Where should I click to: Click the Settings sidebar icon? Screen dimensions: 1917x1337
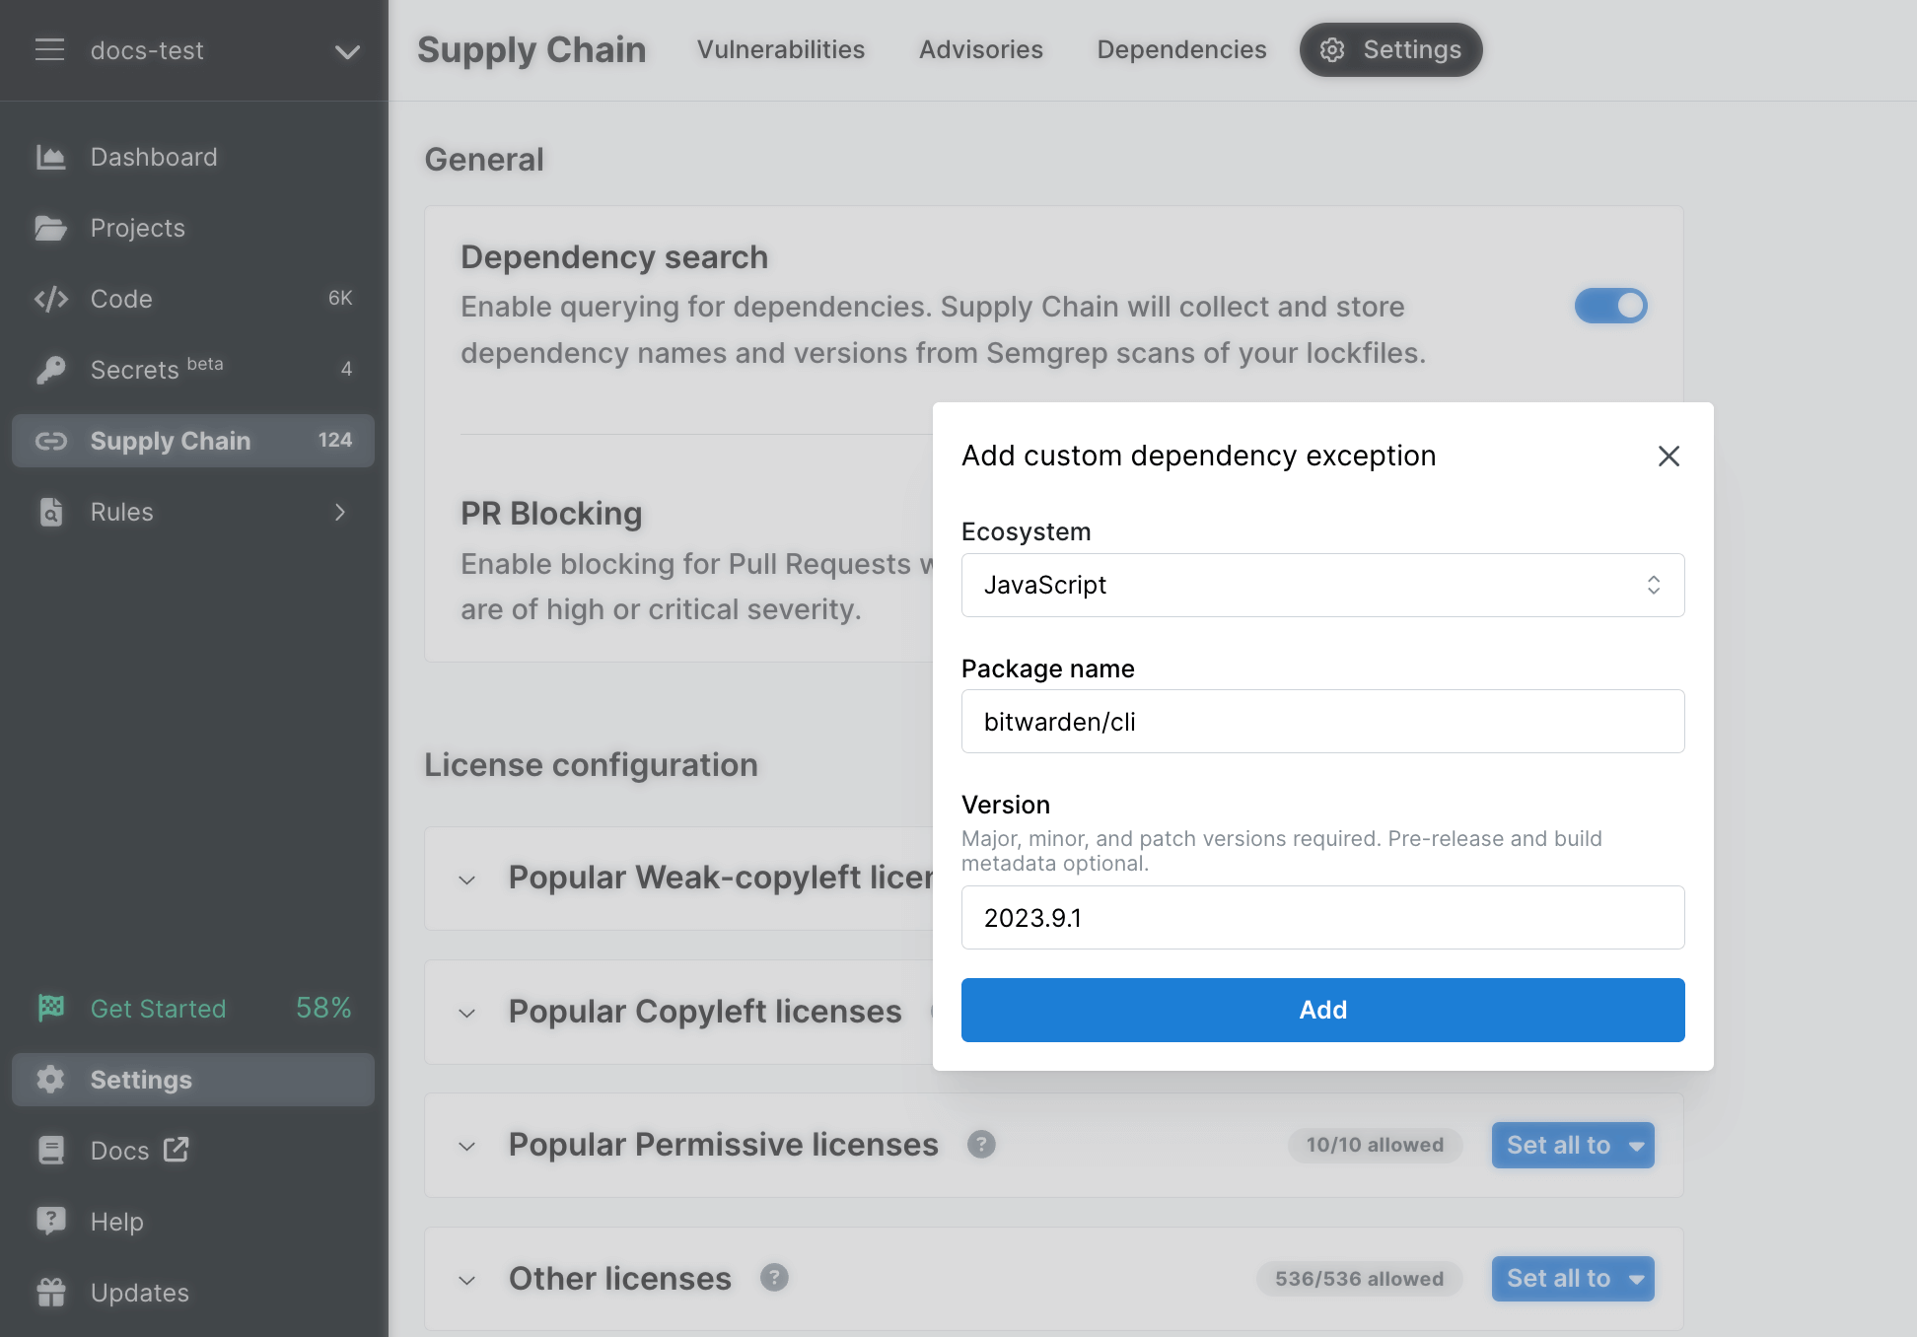point(51,1080)
